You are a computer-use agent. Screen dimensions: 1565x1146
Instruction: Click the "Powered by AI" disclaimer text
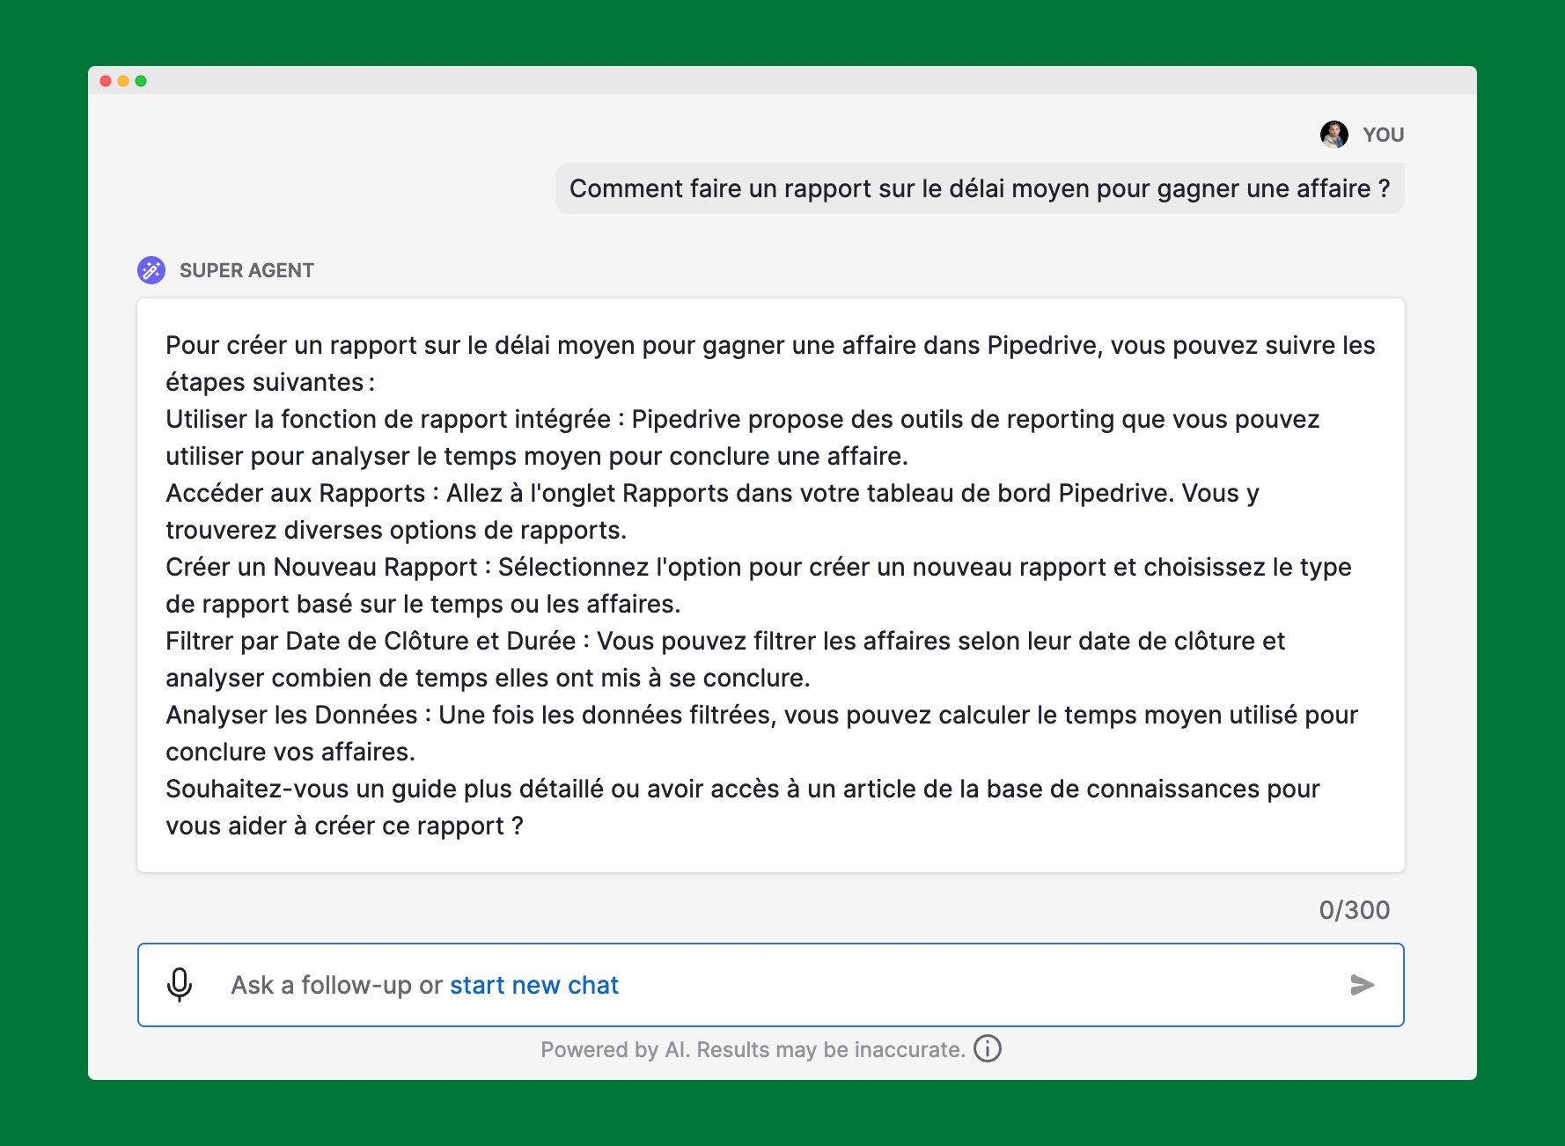[x=753, y=1049]
